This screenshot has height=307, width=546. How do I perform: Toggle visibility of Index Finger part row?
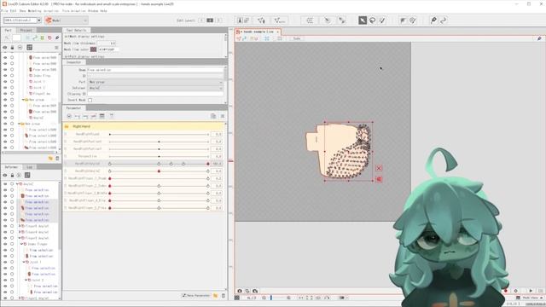pos(5,76)
